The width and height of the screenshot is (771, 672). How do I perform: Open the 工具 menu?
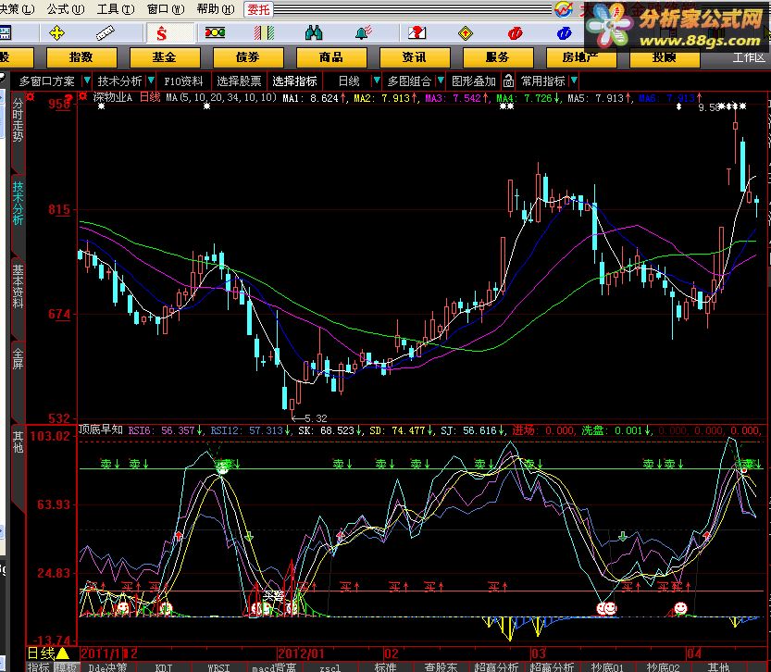[116, 9]
